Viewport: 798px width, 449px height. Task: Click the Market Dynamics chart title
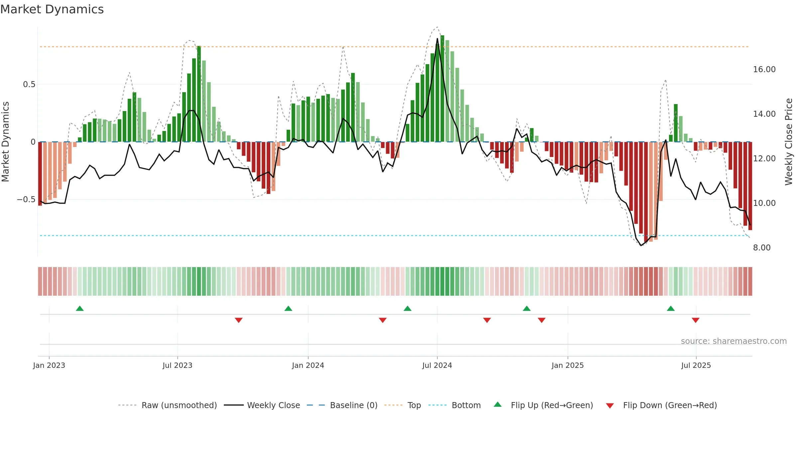(52, 9)
